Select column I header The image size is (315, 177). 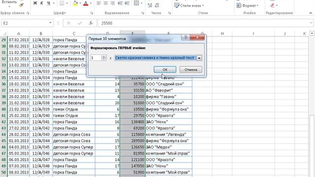click(253, 33)
